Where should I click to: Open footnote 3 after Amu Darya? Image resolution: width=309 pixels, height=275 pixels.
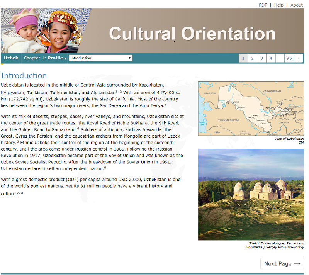(165, 104)
